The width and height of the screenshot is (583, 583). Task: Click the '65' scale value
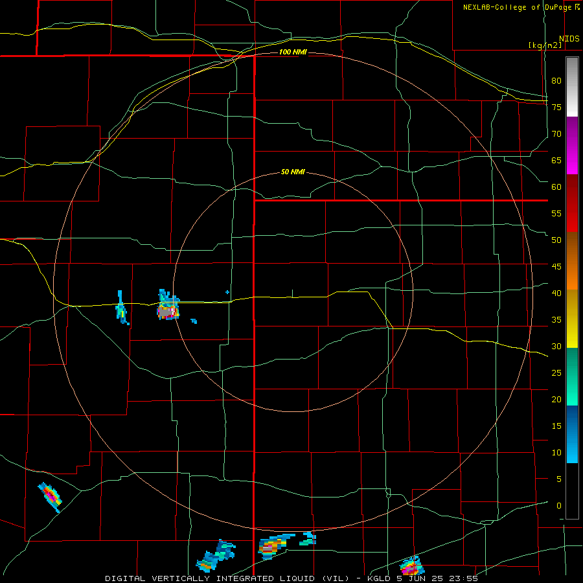coord(556,160)
